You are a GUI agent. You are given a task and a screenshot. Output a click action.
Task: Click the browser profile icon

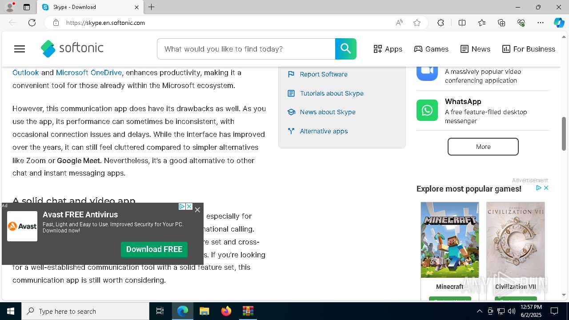point(10,7)
